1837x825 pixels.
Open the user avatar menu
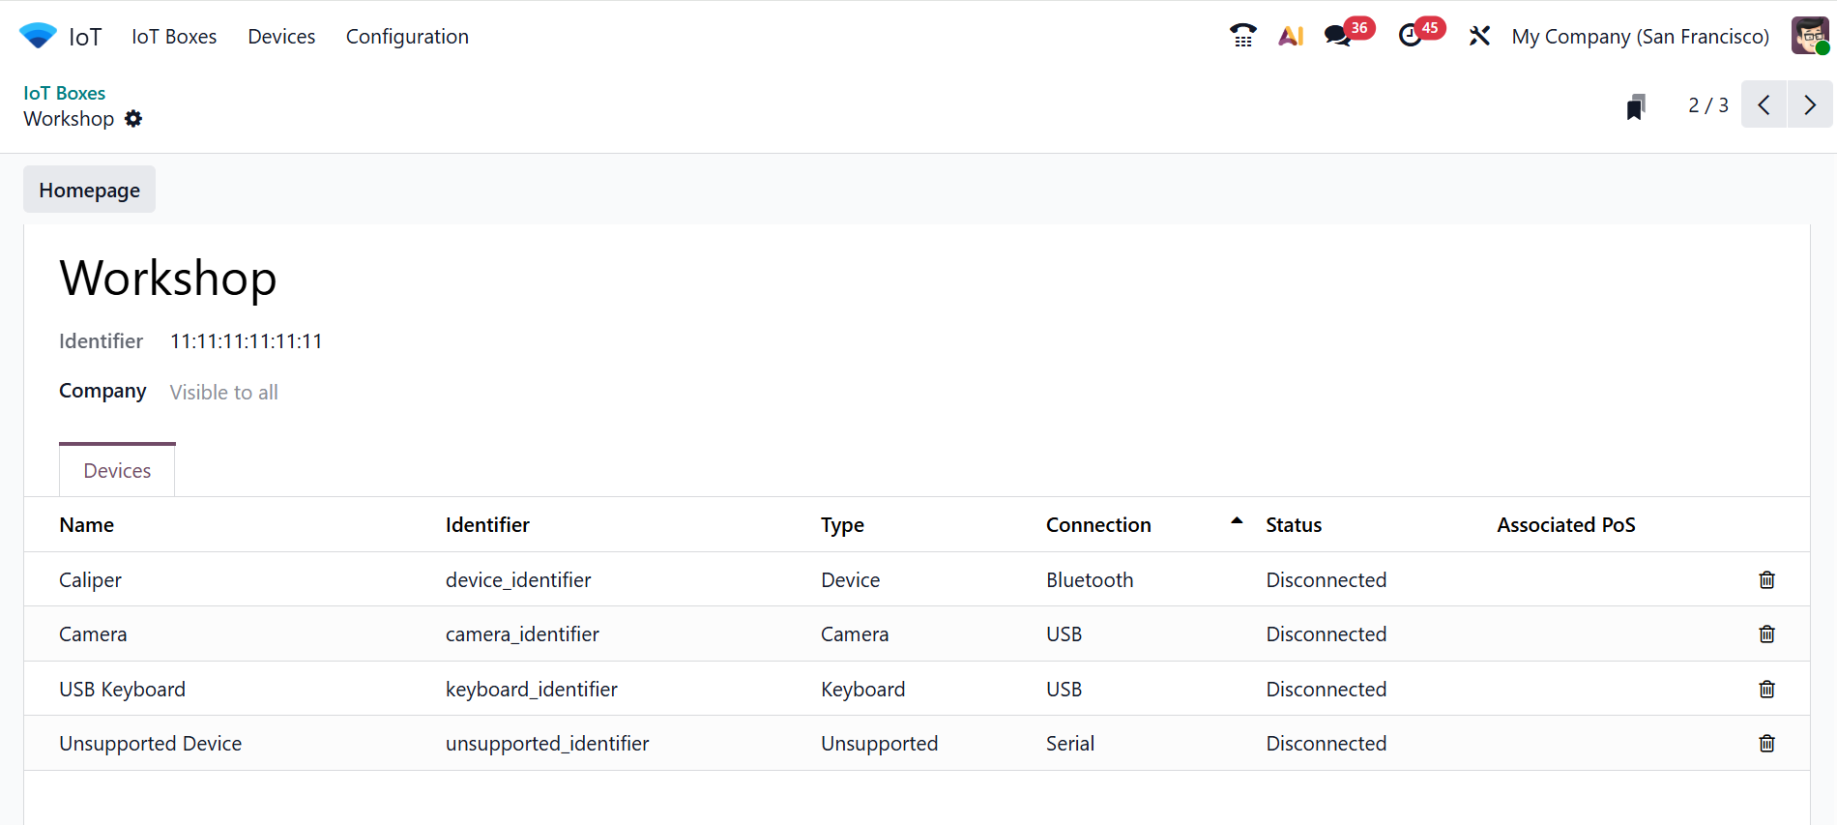[x=1809, y=36]
